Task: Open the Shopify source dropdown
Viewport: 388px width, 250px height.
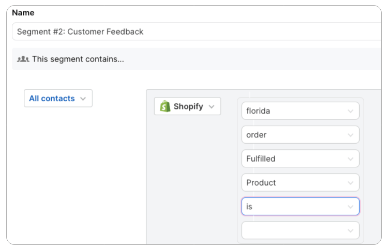Action: [187, 106]
